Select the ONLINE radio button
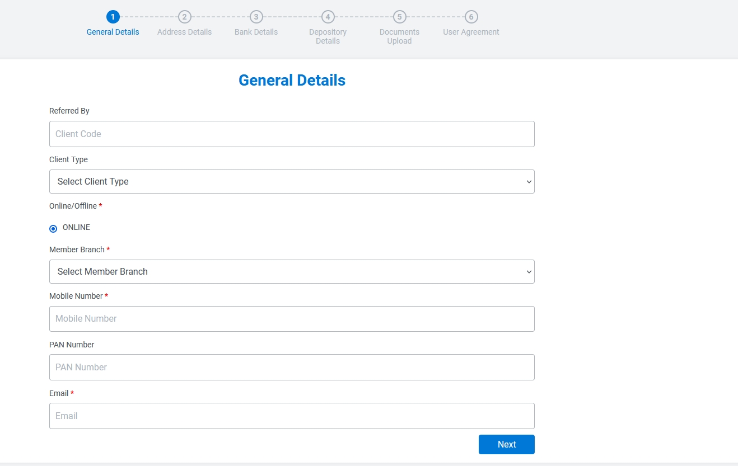Viewport: 738px width, 466px height. pyautogui.click(x=53, y=228)
